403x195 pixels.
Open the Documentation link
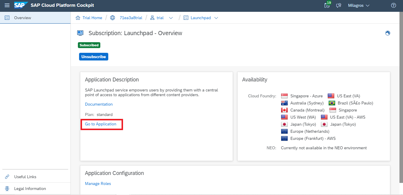[x=99, y=104]
